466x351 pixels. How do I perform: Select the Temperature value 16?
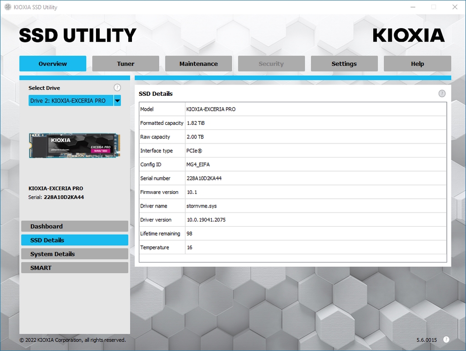(x=189, y=247)
